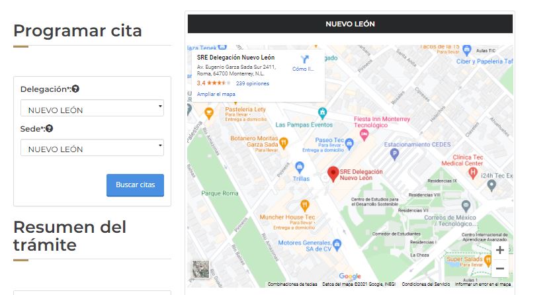This screenshot has height=295, width=553.
Task: Switch to satellite view thumbnail
Action: [200, 269]
